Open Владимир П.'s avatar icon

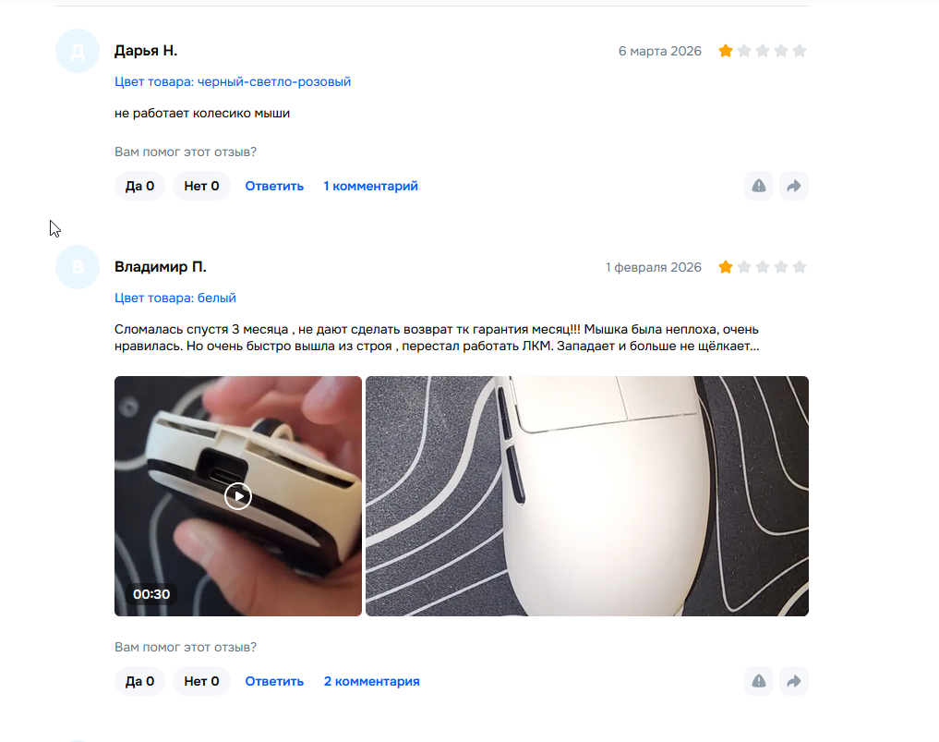[78, 267]
